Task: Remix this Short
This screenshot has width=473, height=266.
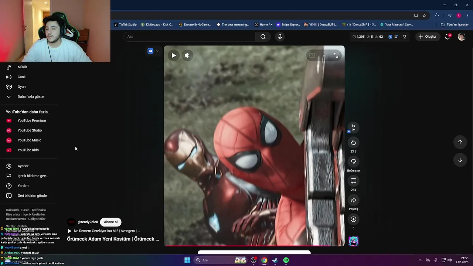Action: click(353, 219)
